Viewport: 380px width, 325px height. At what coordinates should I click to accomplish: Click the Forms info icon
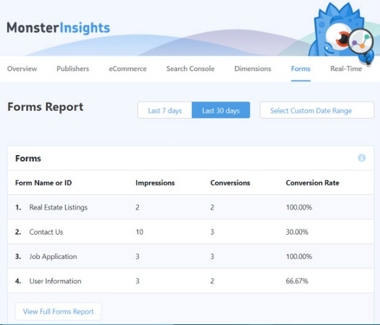(362, 158)
